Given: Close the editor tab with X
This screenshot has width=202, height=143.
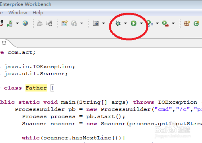Looking at the screenshot, I should point(4,43).
